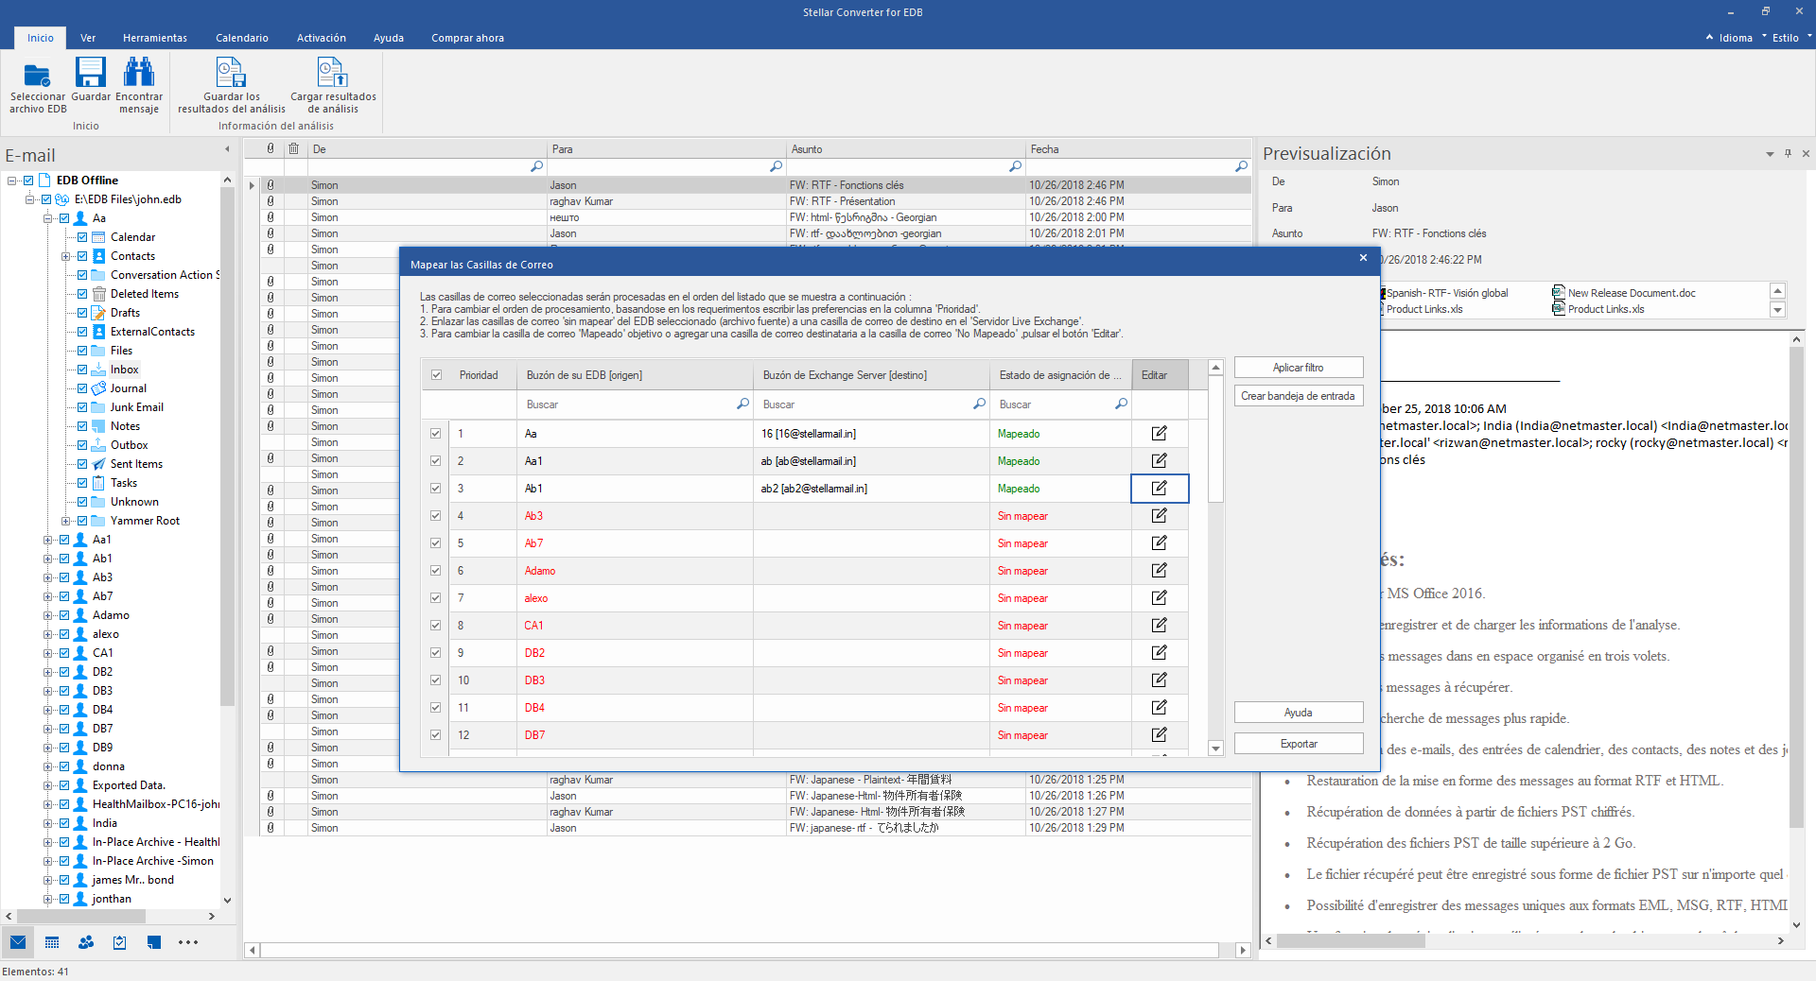Click Guardar los resultados del análisis
The height and width of the screenshot is (981, 1816).
231,85
